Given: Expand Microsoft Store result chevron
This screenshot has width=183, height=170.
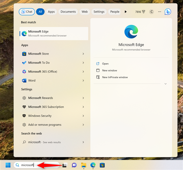Looking at the screenshot, I should coord(83,54).
